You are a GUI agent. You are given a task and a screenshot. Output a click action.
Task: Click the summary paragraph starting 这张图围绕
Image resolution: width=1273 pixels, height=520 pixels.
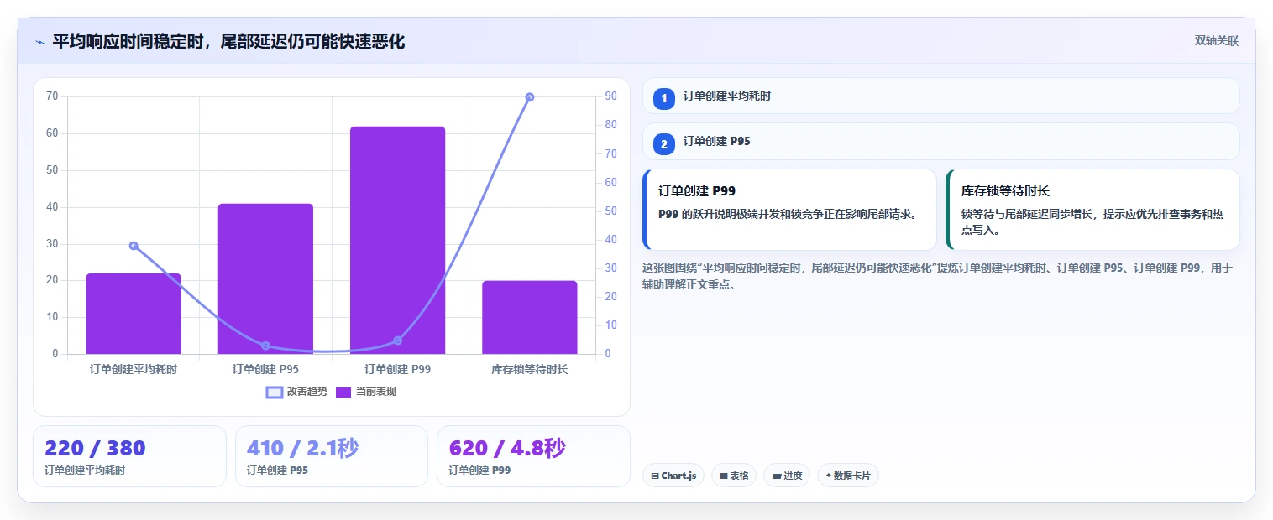pos(937,276)
